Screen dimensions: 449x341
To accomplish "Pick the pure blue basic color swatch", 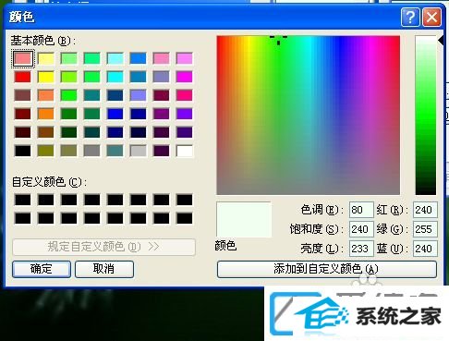I will [115, 114].
